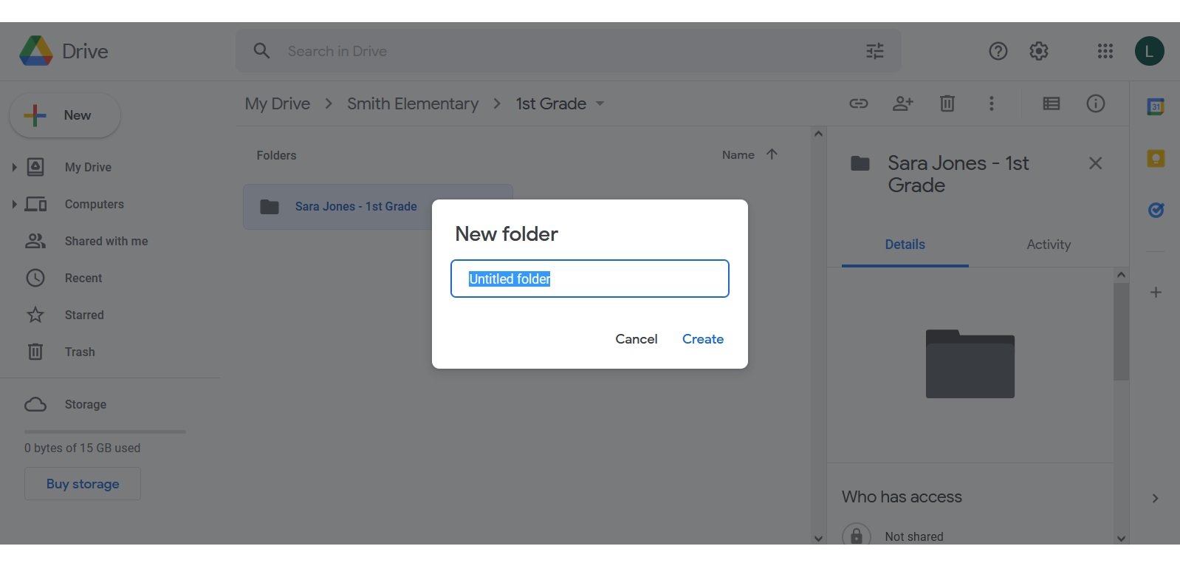
Task: Open the Help question mark icon
Action: coord(998,51)
